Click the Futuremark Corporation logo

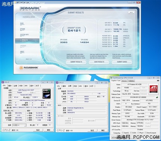point(29,68)
